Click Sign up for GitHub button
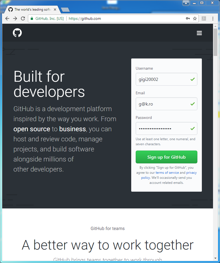Image resolution: width=220 pixels, height=263 pixels. (x=166, y=157)
